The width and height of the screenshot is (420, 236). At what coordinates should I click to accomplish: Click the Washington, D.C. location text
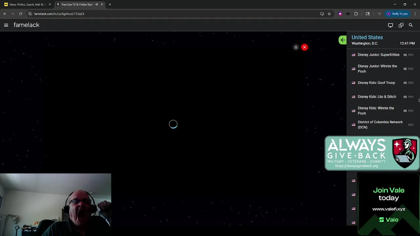365,43
